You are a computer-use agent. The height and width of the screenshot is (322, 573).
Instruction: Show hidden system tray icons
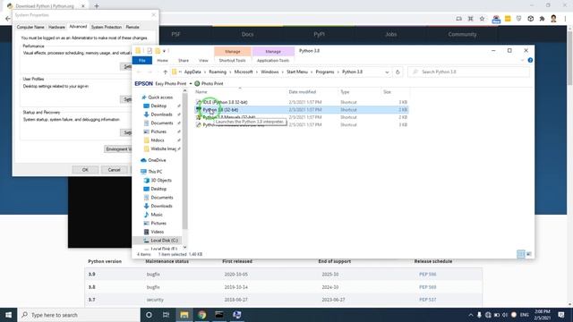point(471,315)
